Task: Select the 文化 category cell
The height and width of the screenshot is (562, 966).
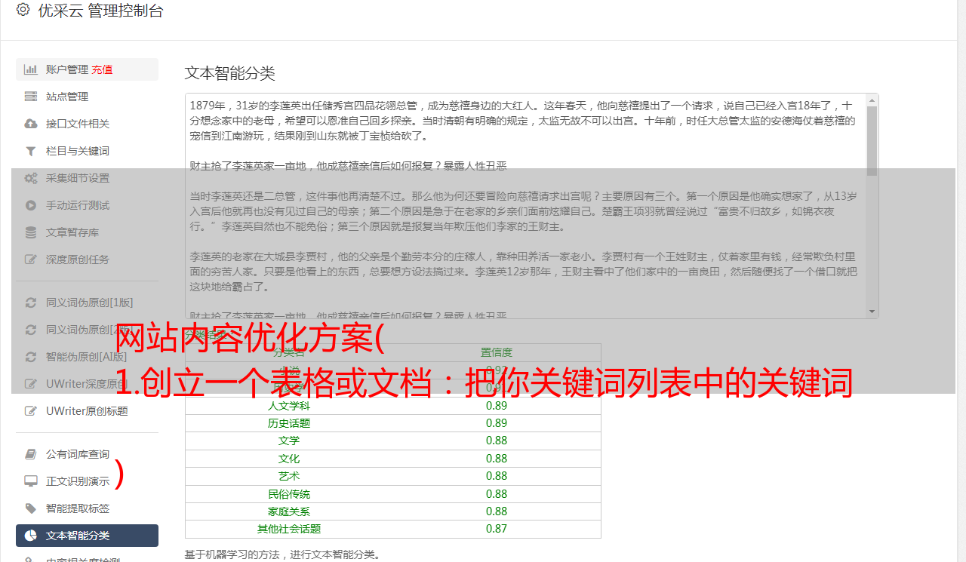Action: 289,459
